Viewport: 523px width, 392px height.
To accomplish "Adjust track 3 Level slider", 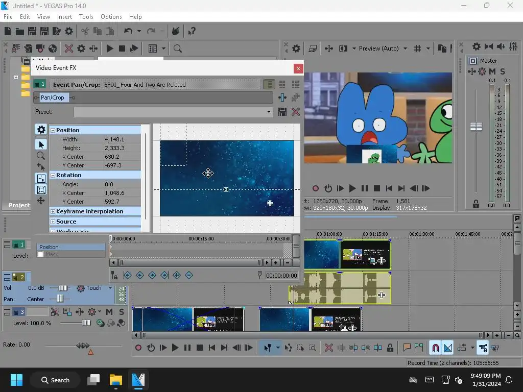I will click(x=86, y=323).
